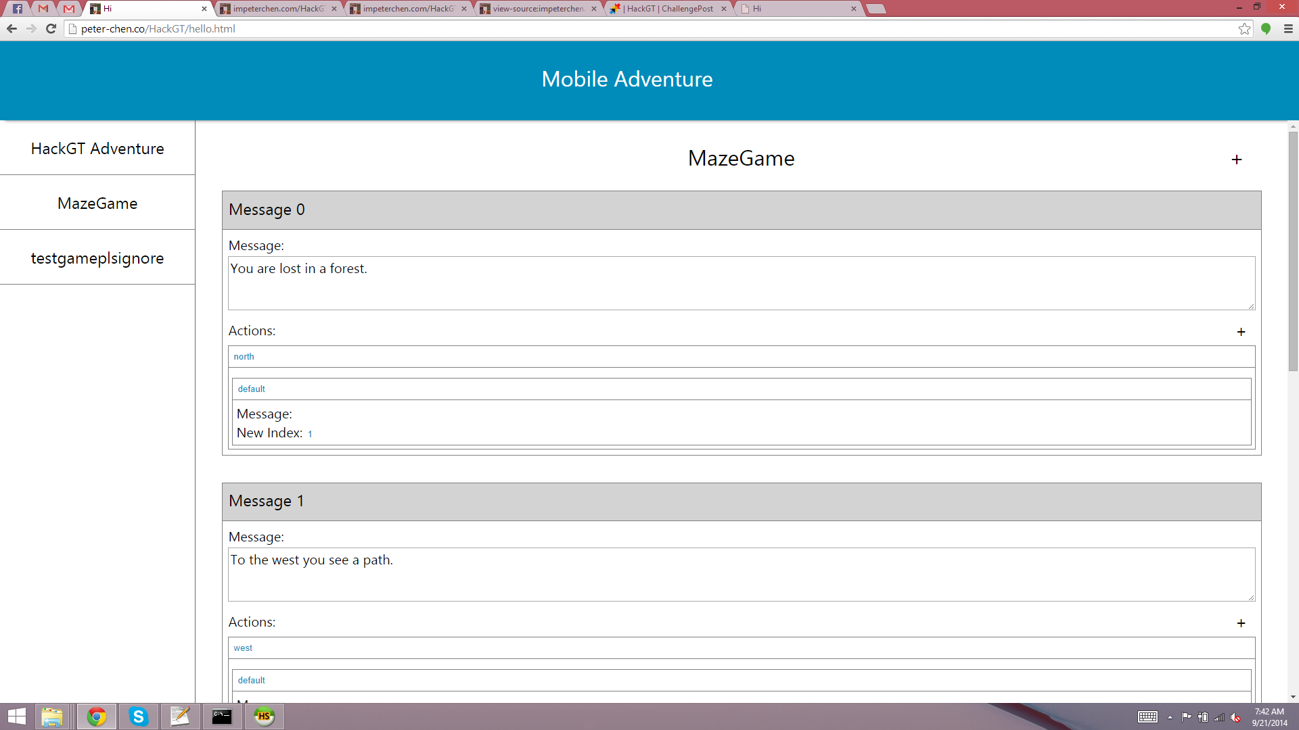Click the plus icon next to MazeGame title
Screen dimensions: 1299x730
pyautogui.click(x=1236, y=160)
